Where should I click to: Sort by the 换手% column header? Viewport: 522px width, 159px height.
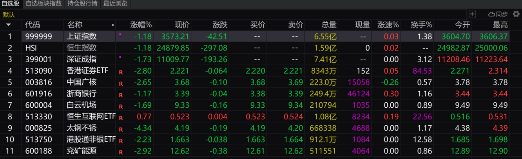422,25
